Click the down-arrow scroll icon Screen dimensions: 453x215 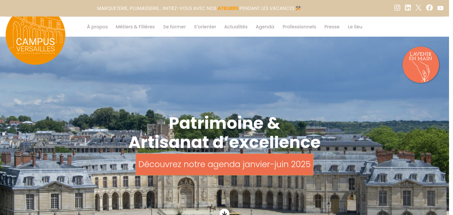point(225,212)
